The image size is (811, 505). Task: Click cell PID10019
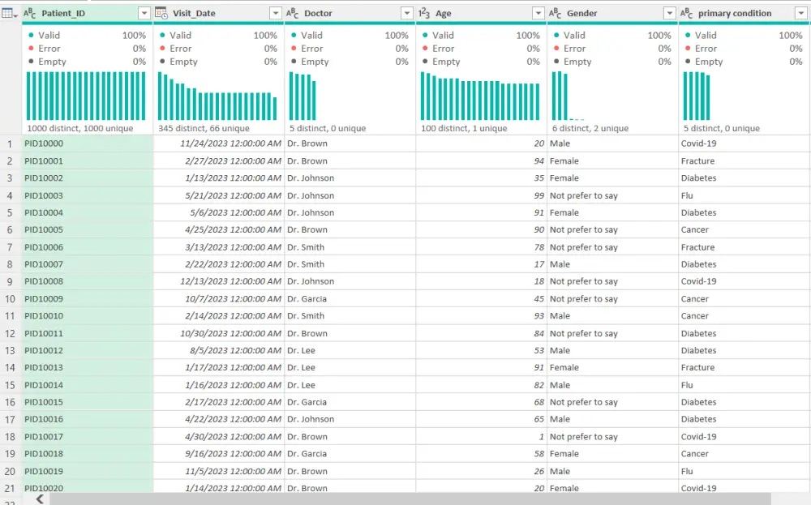[88, 471]
